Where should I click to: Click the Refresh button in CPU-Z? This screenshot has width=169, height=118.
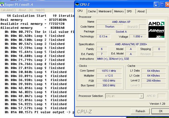(x=140, y=111)
